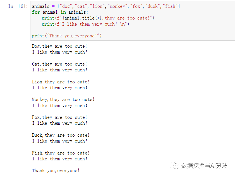Click the final 'Thank you,everyone!' output line
The width and height of the screenshot is (235, 176).
[x=56, y=171]
